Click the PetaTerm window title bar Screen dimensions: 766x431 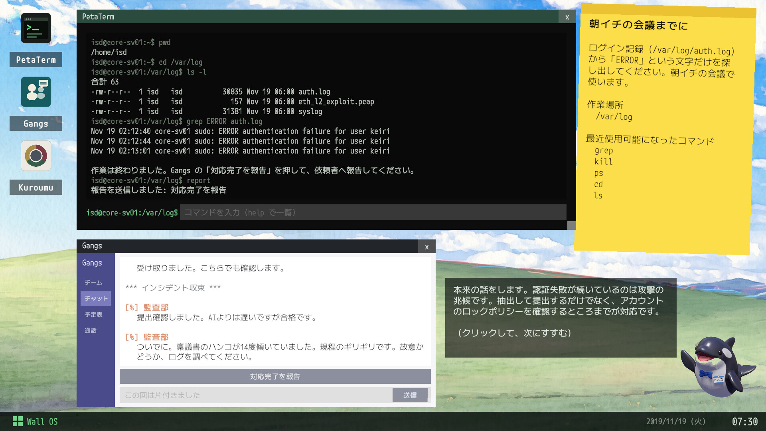318,17
